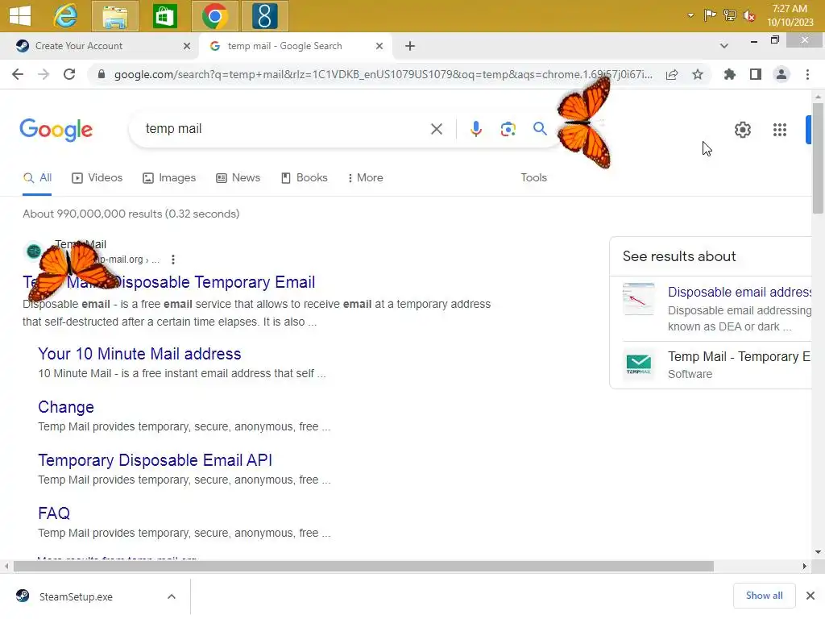Go to the Google logo homepage
The width and height of the screenshot is (825, 619).
click(56, 130)
